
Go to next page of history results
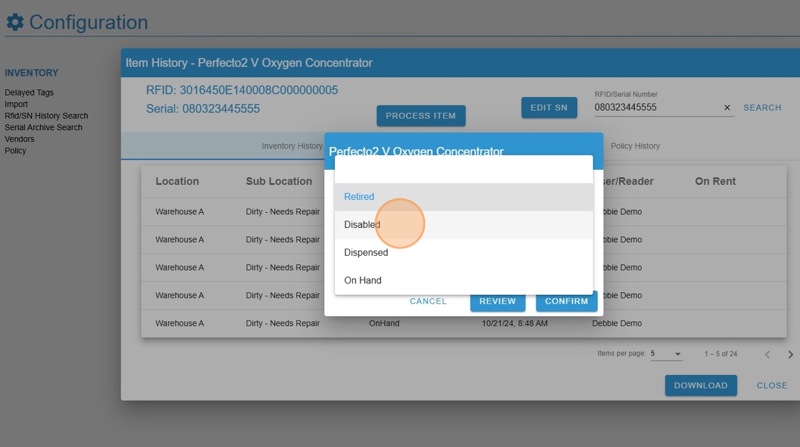[x=790, y=354]
